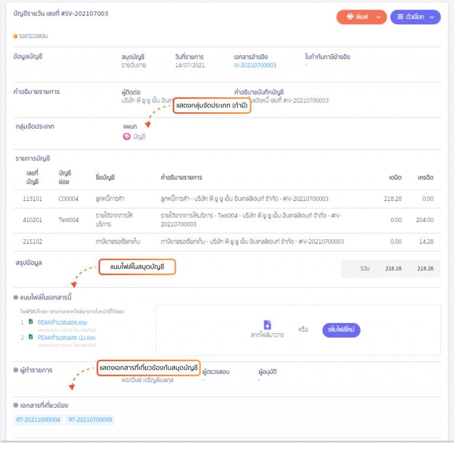
Task: Open related document RT-20211000004
Action: tap(38, 420)
